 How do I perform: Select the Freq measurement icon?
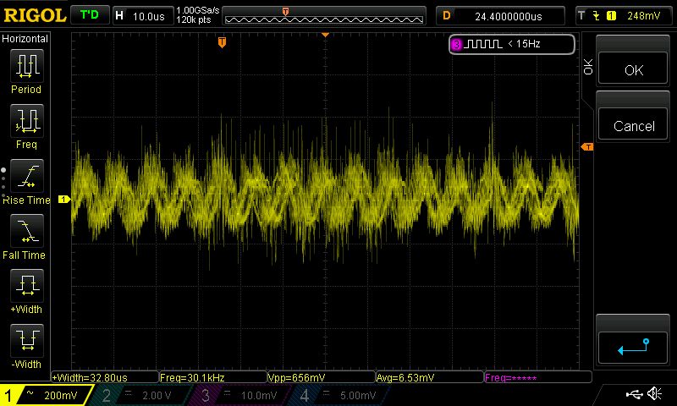pos(27,121)
